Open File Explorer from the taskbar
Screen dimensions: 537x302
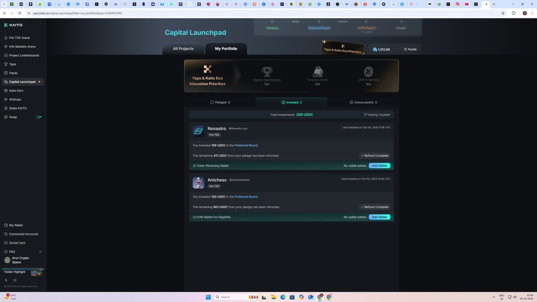coord(273,297)
